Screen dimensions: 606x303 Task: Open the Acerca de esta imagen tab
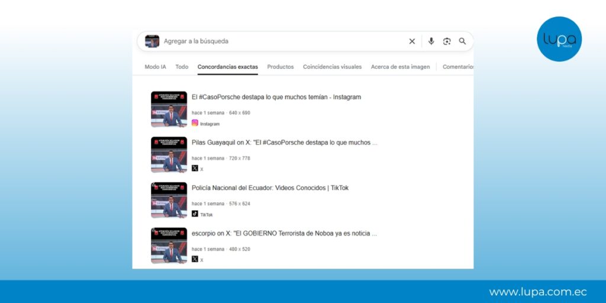[x=400, y=67]
